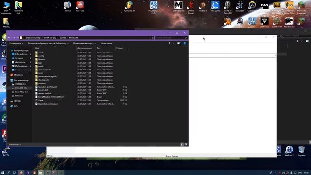Select Быстрый доступ in navigation pane
Image resolution: width=311 pixels, height=175 pixels.
(20, 51)
